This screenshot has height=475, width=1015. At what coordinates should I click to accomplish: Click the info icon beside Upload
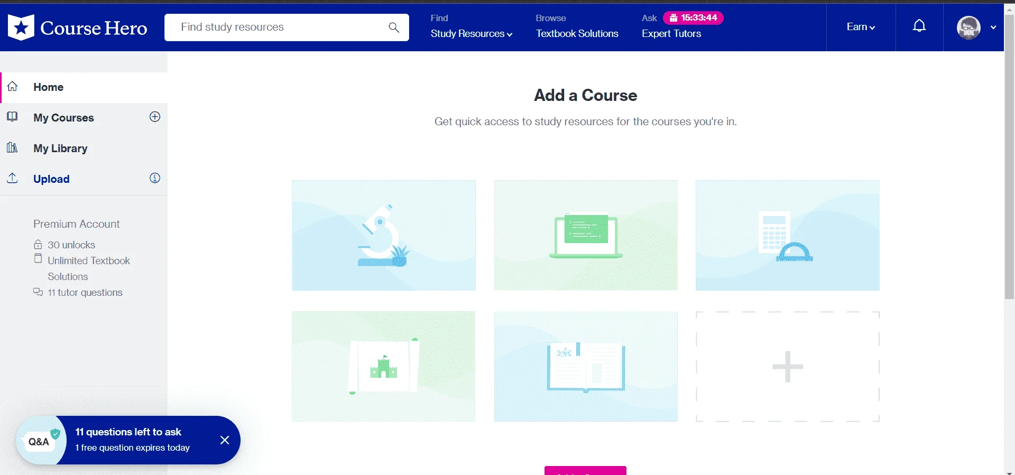155,178
